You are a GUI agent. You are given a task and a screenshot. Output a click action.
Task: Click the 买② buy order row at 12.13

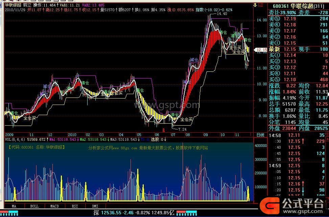pyautogui.click(x=298, y=61)
